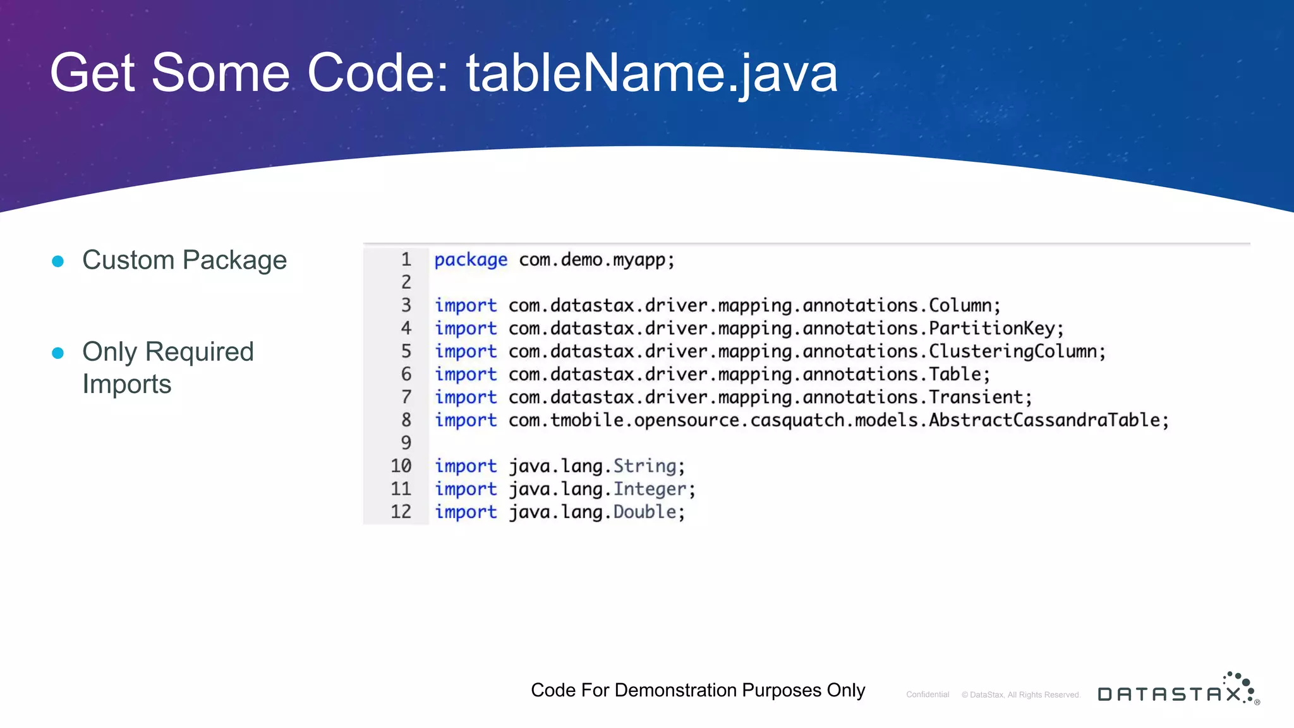Click the 'import java.lang.Integer;' line
The height and width of the screenshot is (728, 1294).
(x=565, y=489)
